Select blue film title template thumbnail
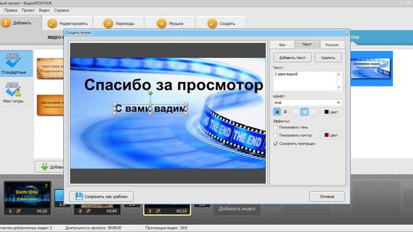413x232 pixels. pos(370,68)
